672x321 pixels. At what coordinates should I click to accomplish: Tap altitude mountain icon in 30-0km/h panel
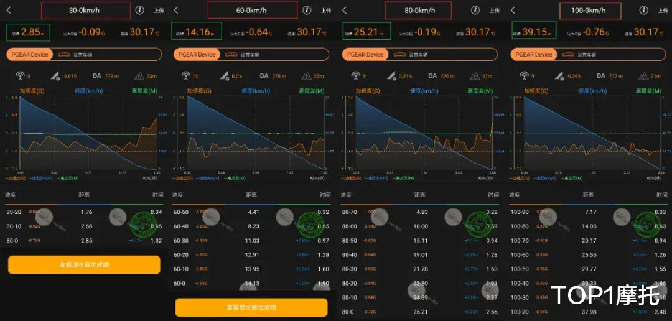pos(139,76)
